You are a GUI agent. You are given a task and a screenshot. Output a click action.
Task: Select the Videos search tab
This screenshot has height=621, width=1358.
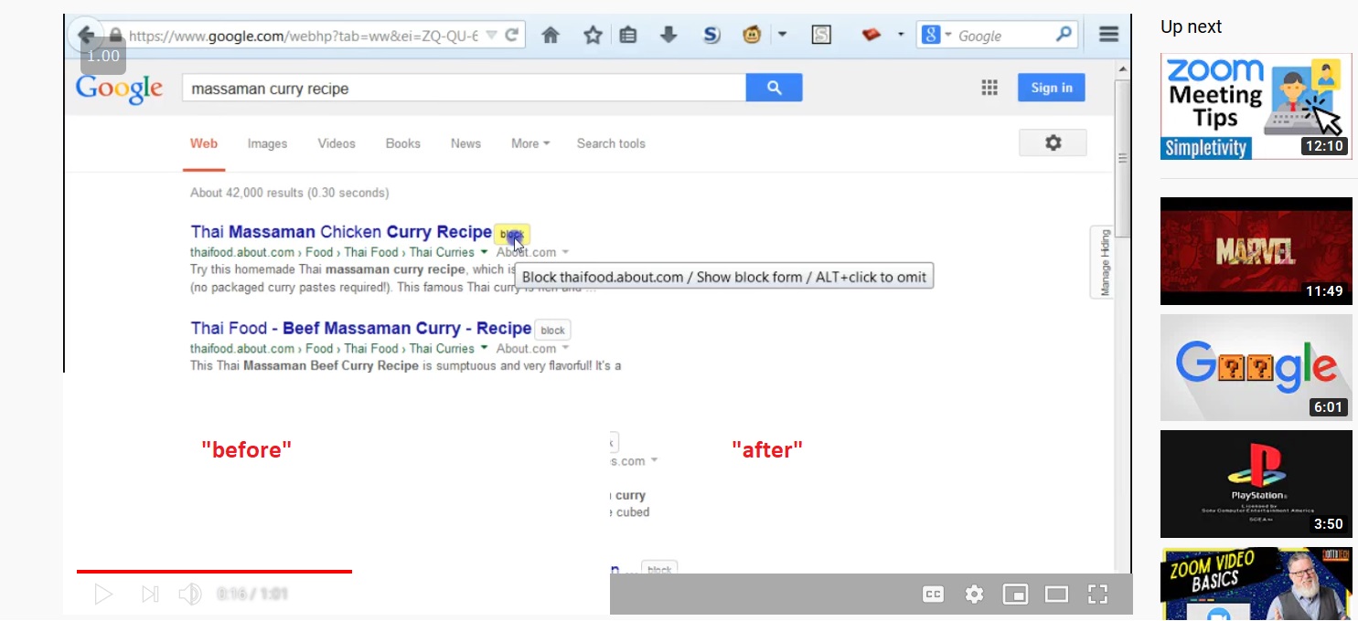tap(337, 143)
